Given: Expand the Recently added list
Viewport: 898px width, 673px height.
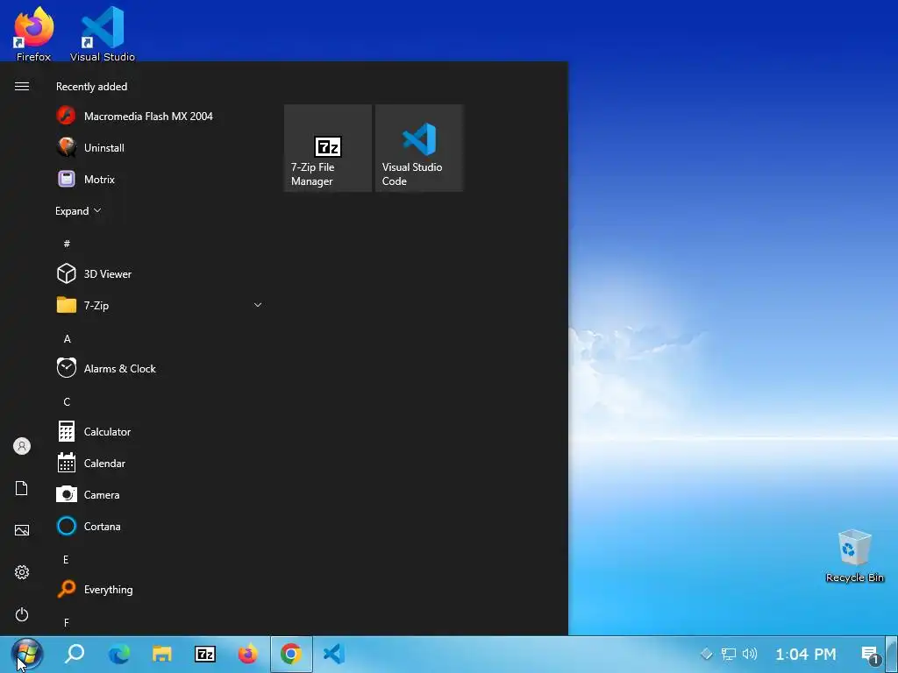Looking at the screenshot, I should coord(78,210).
